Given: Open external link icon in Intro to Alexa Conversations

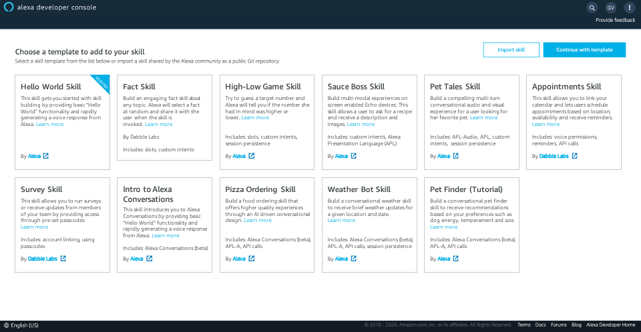Looking at the screenshot, I should 149,259.
